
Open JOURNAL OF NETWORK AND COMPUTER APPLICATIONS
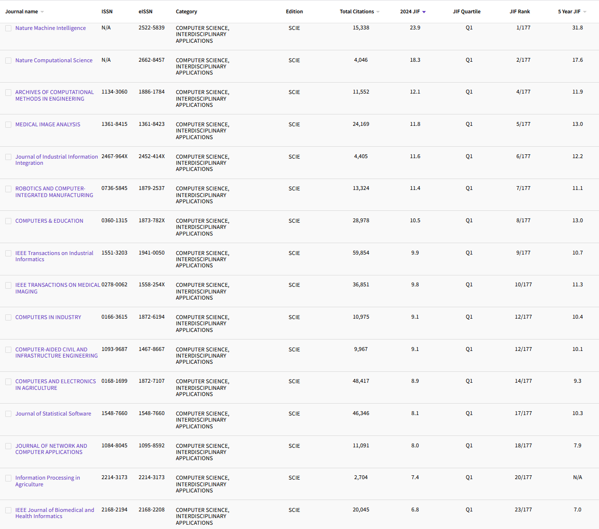click(51, 449)
